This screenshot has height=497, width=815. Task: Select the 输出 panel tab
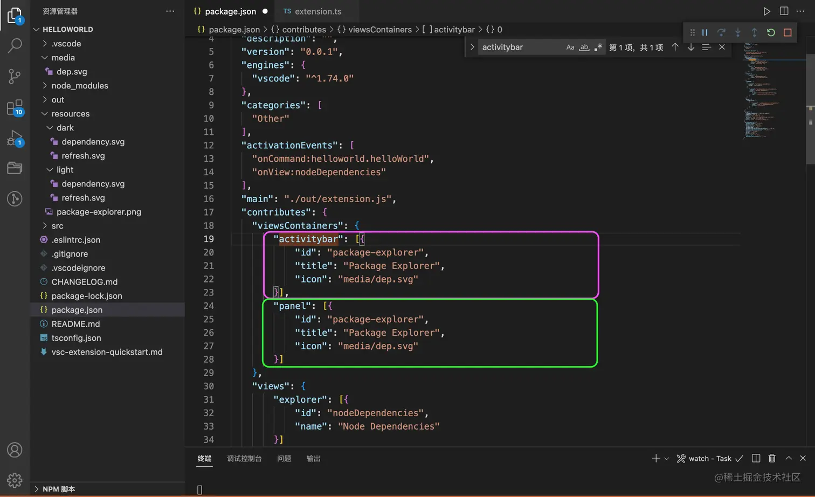click(x=313, y=459)
